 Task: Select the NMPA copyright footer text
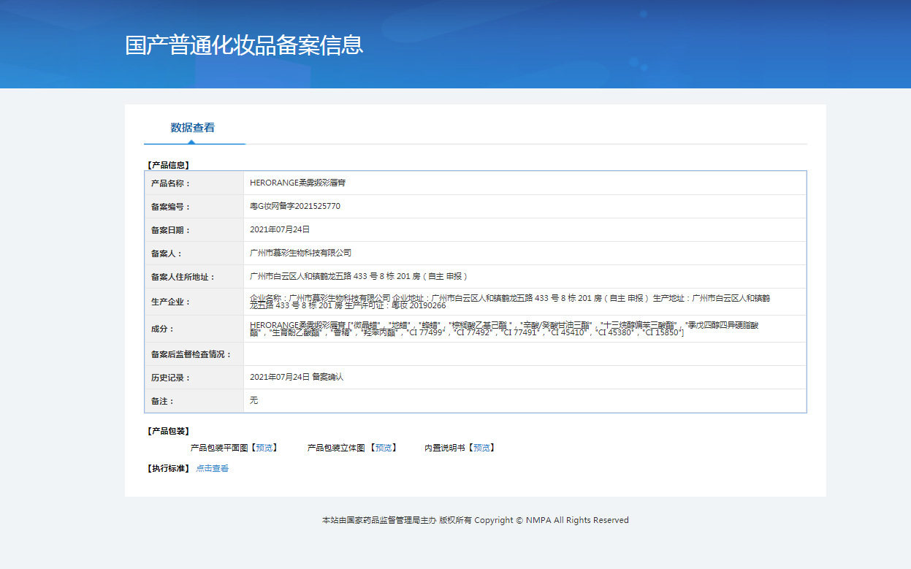pos(476,520)
